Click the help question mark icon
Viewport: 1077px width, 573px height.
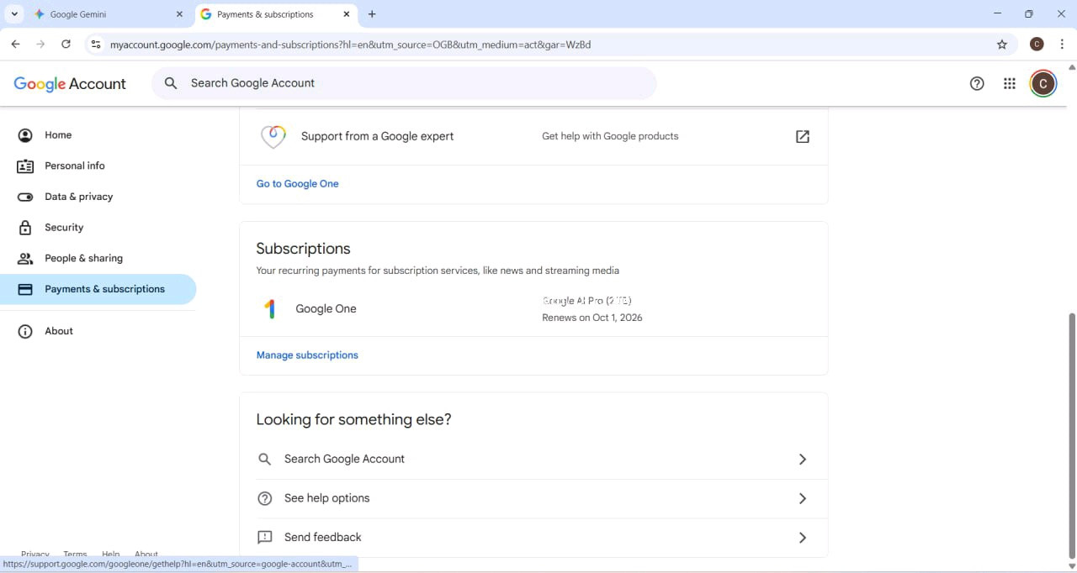[x=977, y=83]
